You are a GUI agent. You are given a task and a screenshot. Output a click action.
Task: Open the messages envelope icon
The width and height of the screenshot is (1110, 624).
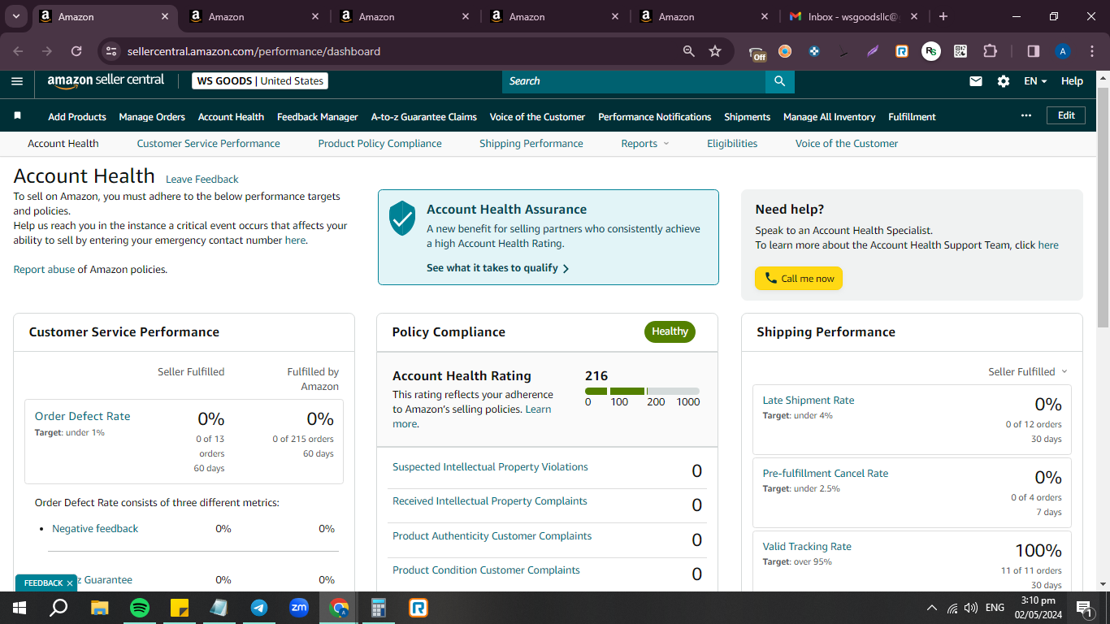976,81
